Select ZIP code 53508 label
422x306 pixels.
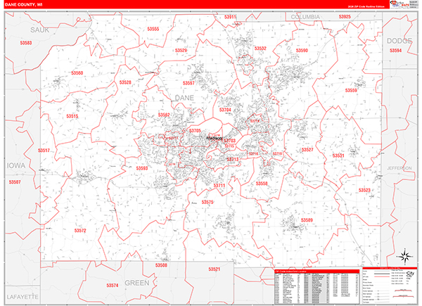click(161, 265)
